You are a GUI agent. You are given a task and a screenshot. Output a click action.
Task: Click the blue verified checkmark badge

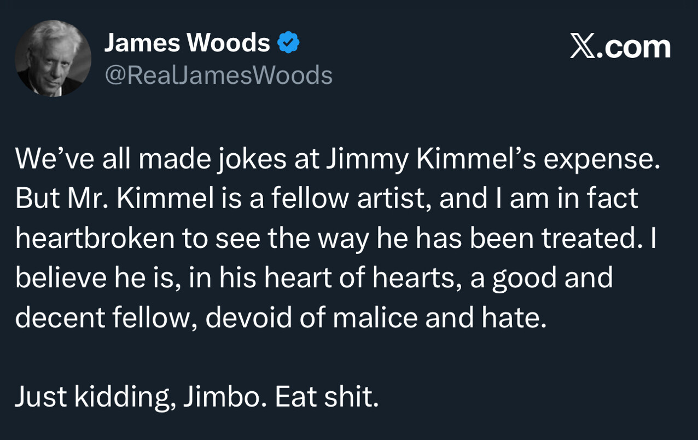click(288, 43)
